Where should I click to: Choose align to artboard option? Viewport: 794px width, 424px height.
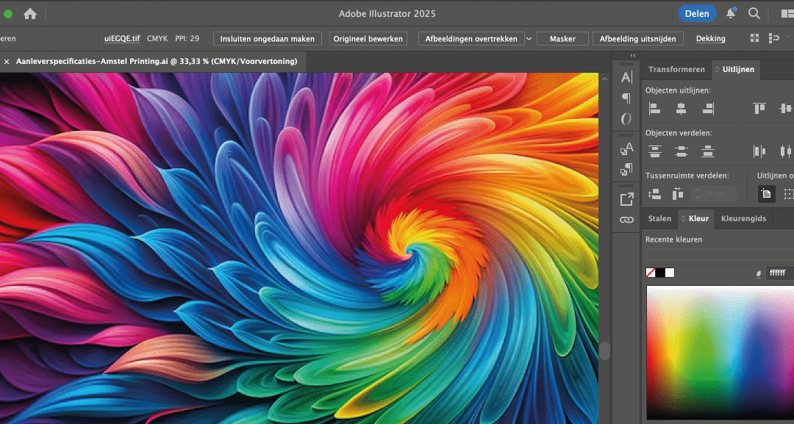click(766, 194)
